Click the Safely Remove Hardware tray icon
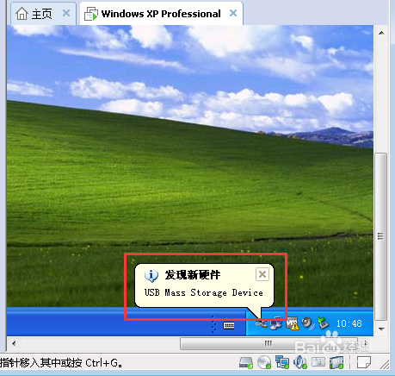This screenshot has height=376, width=395. 324,323
